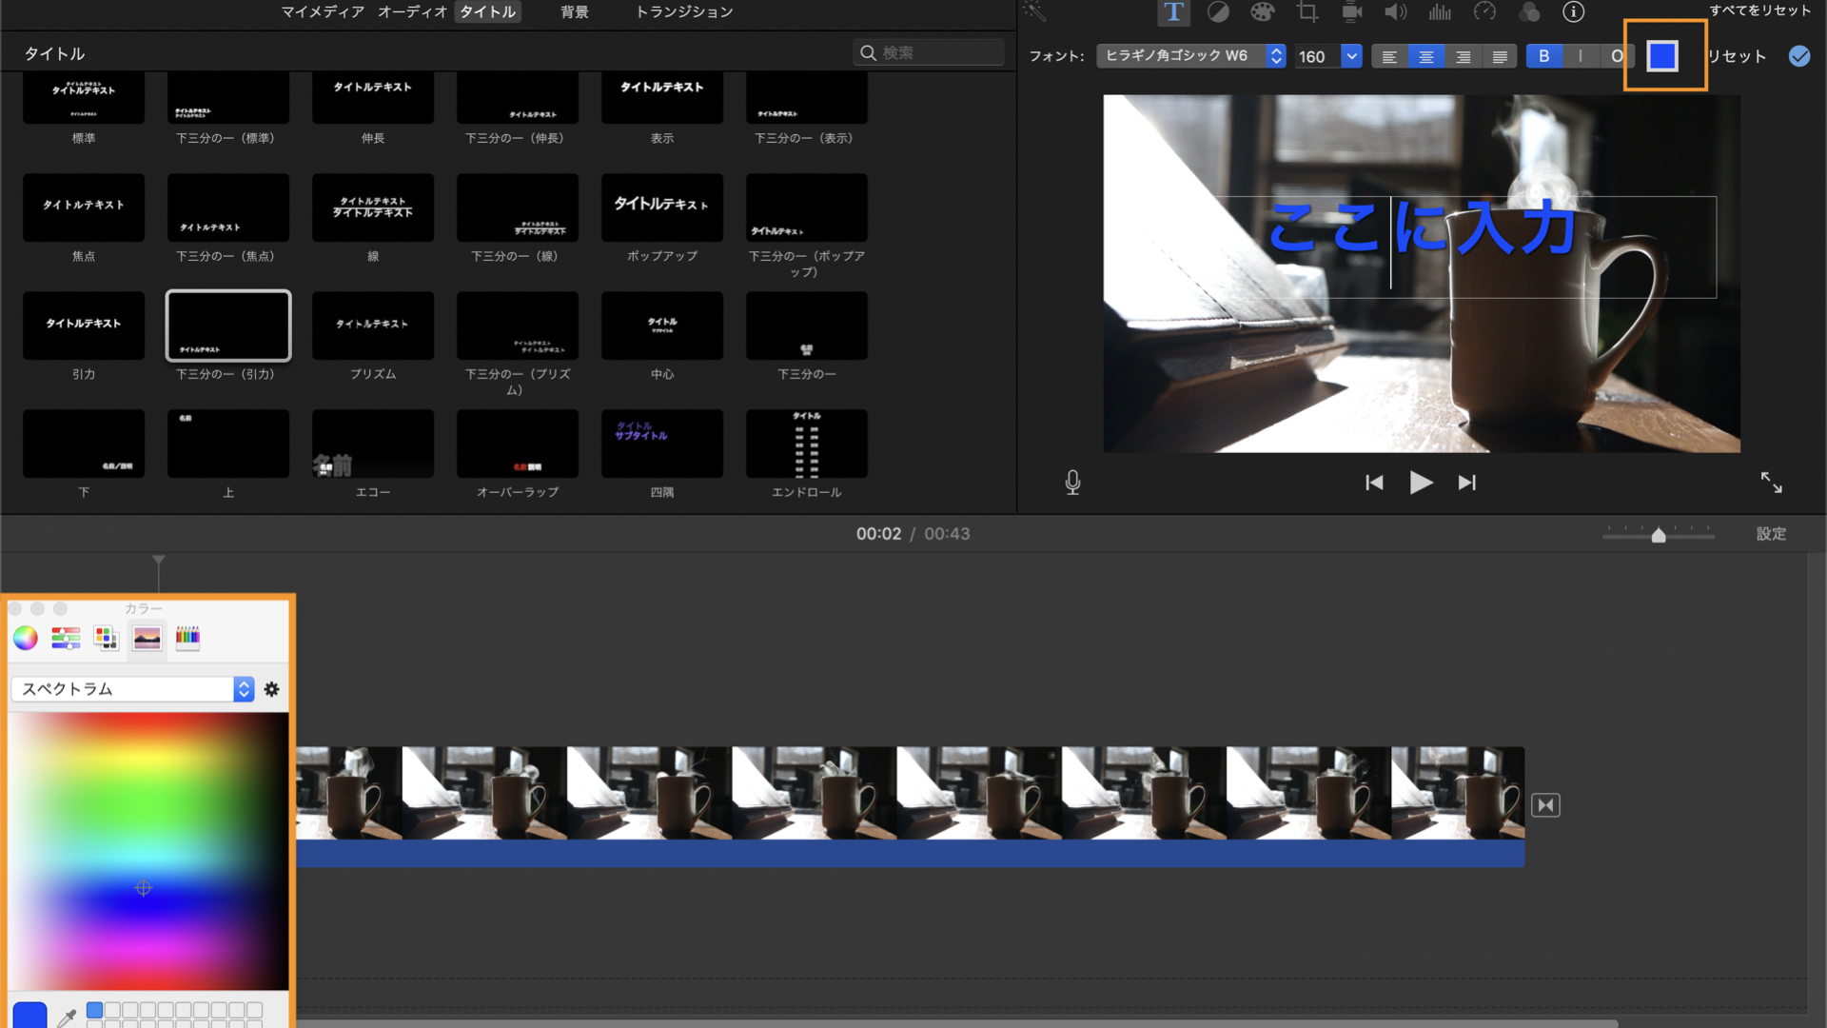Open the noise reduction and equalizer tool
This screenshot has width=1827, height=1028.
click(x=1440, y=12)
